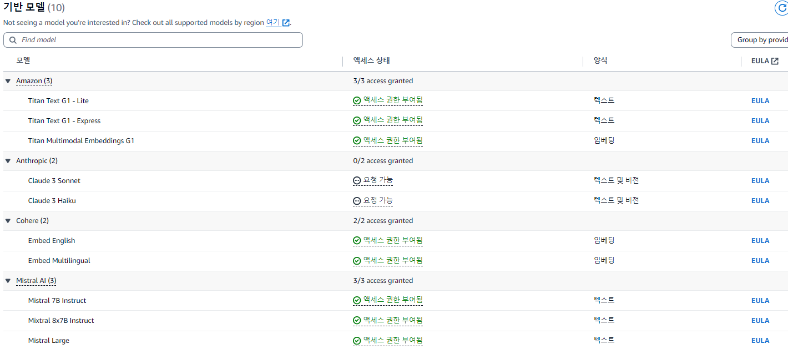Click the Titan Text G1 - Lite model name
The height and width of the screenshot is (349, 788).
click(58, 101)
